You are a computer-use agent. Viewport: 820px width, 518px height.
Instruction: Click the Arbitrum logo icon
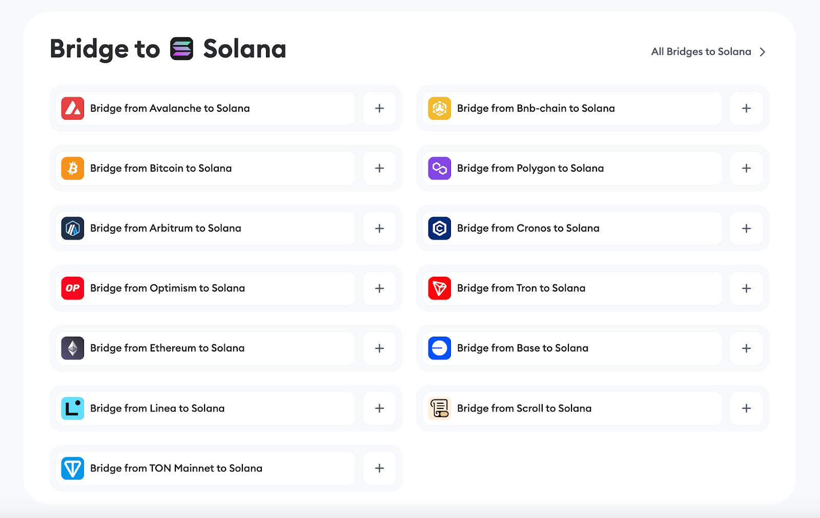(73, 229)
